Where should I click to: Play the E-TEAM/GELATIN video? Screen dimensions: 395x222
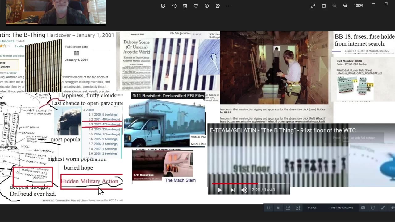[219, 190]
